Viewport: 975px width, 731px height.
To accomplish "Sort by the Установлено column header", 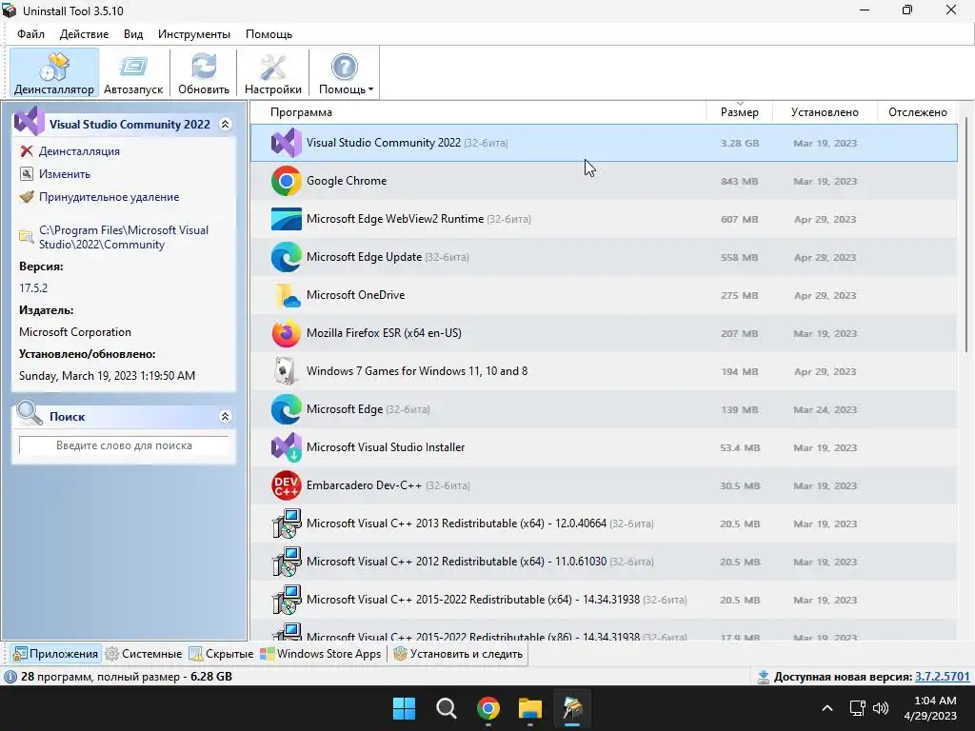I will (x=825, y=112).
